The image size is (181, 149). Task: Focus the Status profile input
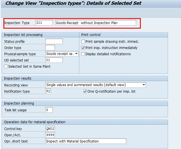click(54, 41)
